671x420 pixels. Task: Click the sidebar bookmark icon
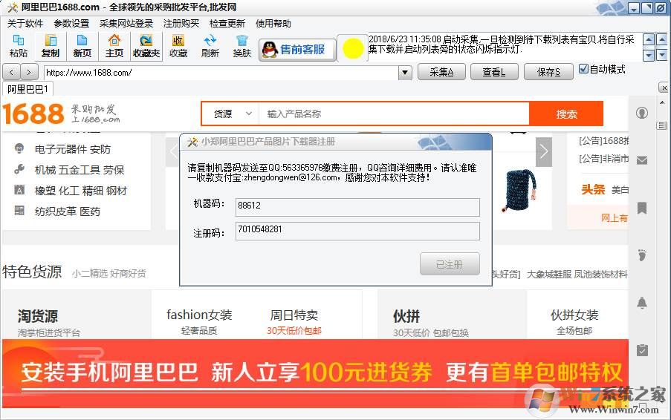641,208
